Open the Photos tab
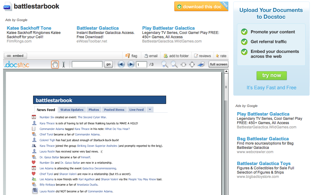This screenshot has height=195, width=312. tap(94, 110)
